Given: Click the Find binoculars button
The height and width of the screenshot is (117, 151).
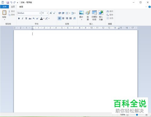Looking at the screenshot, I should pyautogui.click(x=110, y=11).
